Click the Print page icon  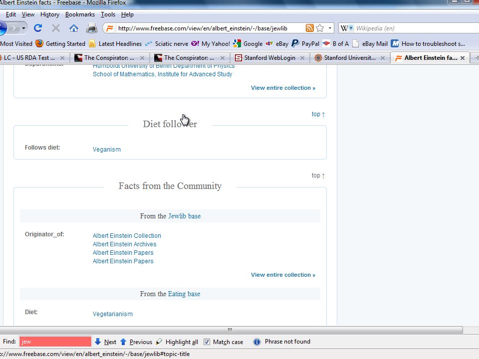tap(92, 28)
